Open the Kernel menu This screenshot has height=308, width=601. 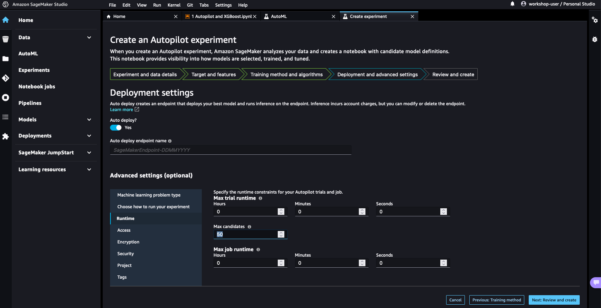[174, 5]
